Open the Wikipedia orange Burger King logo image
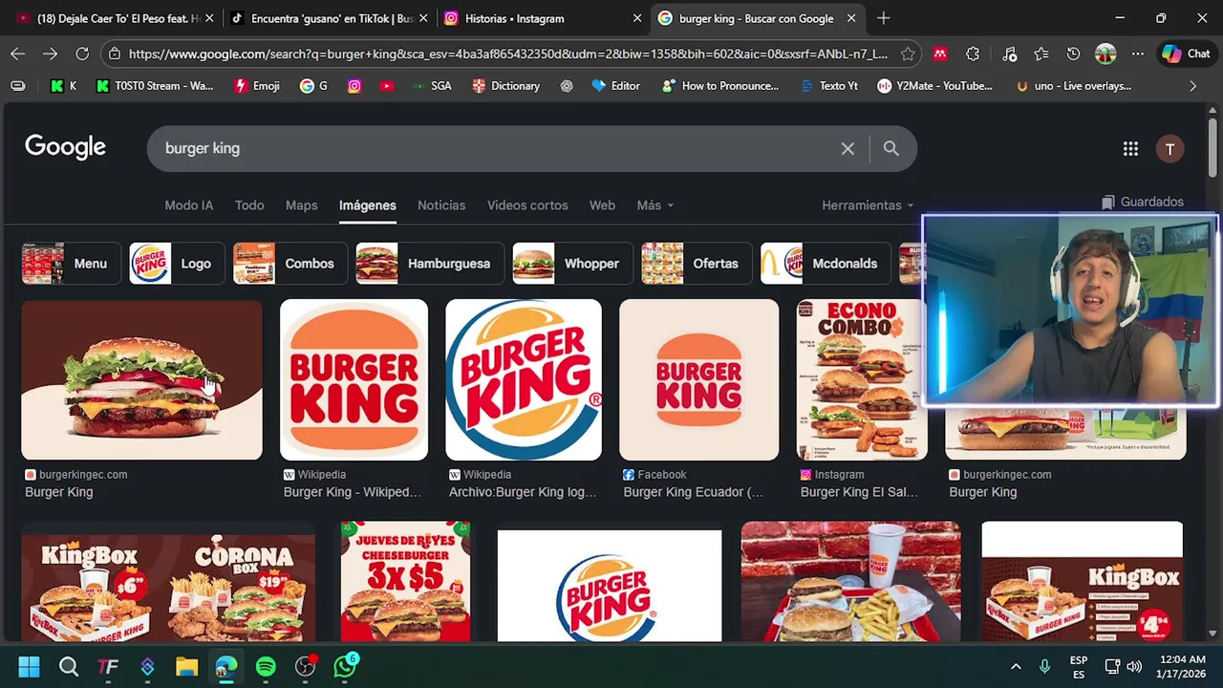Viewport: 1223px width, 688px height. tap(354, 379)
